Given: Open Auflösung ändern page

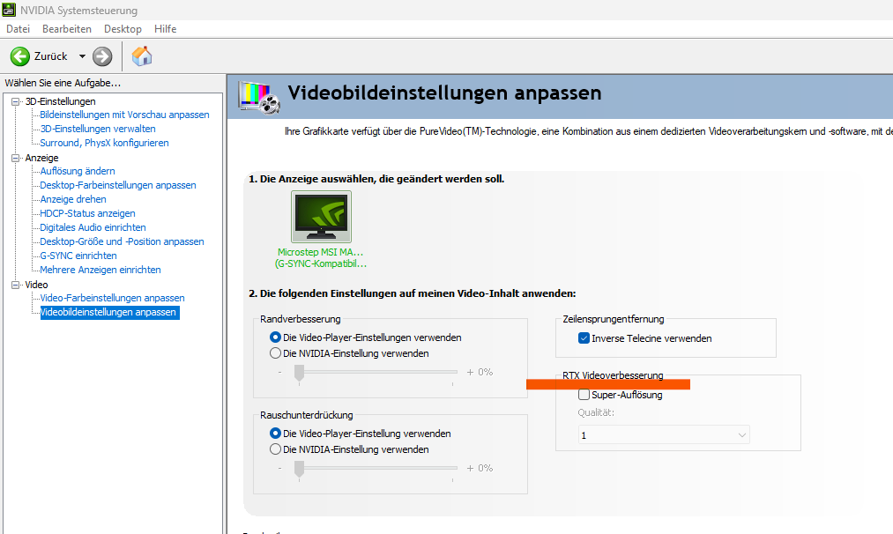Looking at the screenshot, I should tap(78, 171).
